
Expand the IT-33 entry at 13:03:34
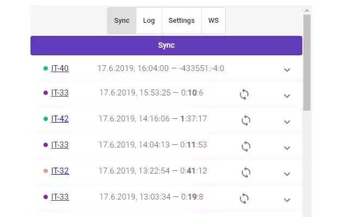pyautogui.click(x=287, y=200)
